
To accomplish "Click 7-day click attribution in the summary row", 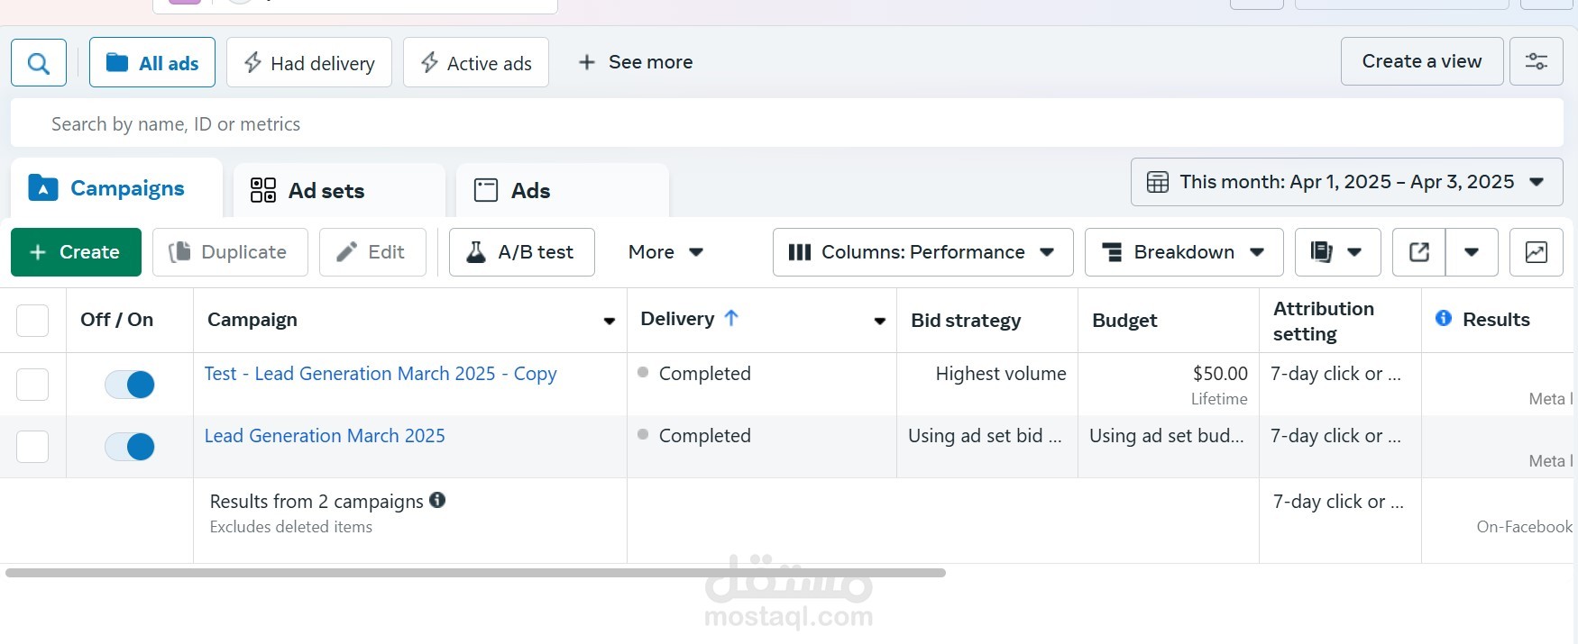I will 1338,502.
